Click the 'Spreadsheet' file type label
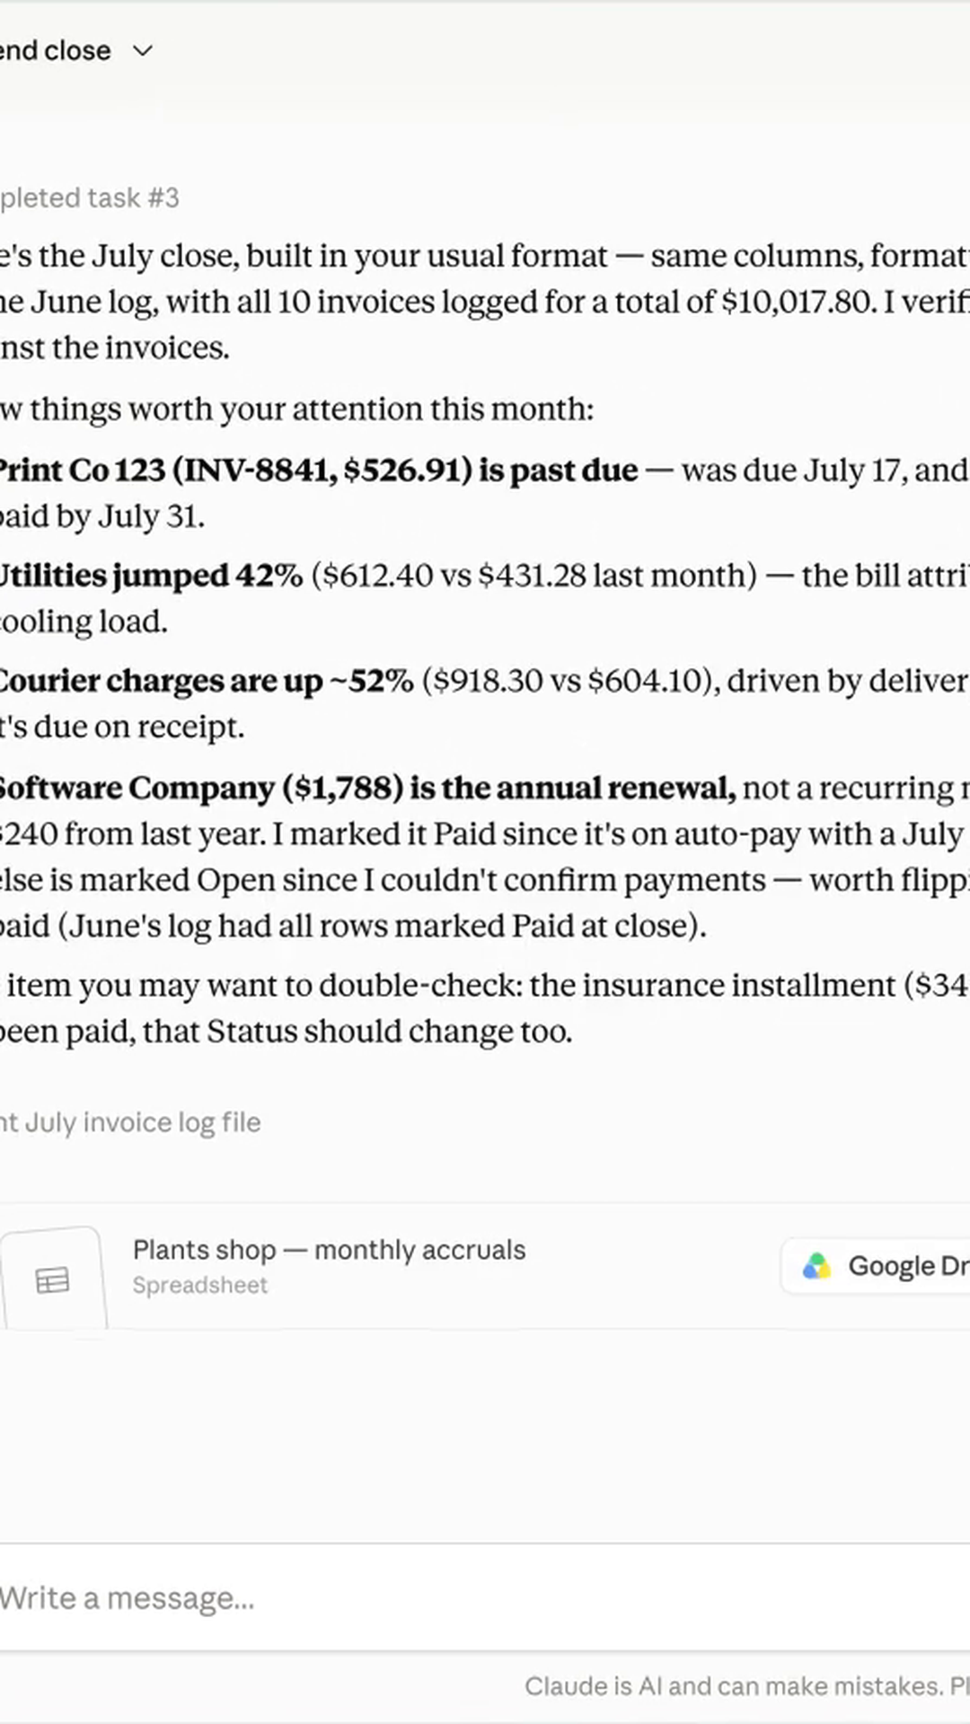This screenshot has height=1724, width=970. click(x=200, y=1285)
